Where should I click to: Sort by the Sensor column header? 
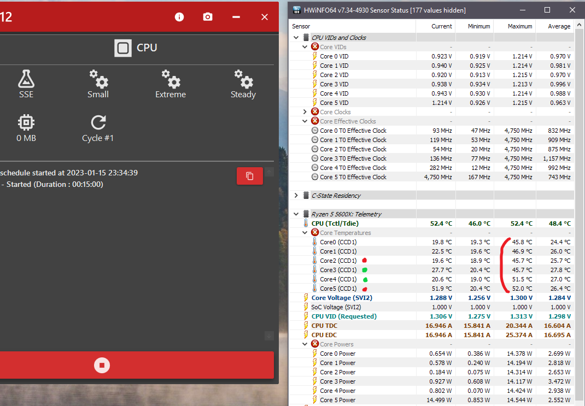click(x=352, y=26)
